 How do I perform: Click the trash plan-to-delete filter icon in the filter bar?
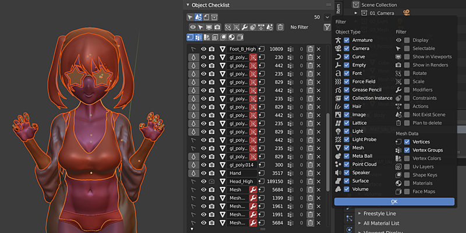tap(280, 27)
